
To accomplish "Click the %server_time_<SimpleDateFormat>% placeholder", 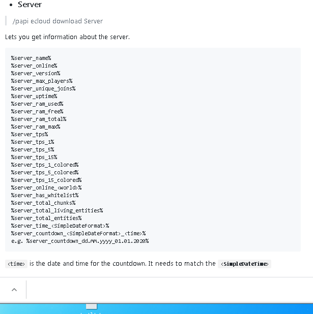I will pyautogui.click(x=60, y=226).
